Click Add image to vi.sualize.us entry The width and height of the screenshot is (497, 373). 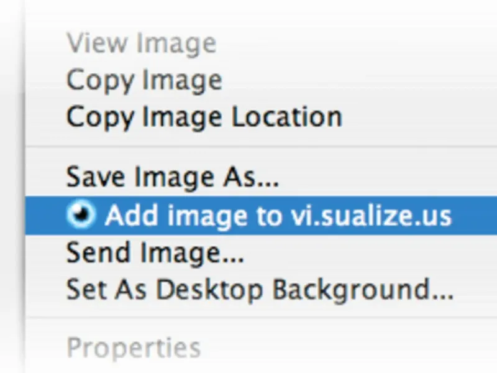point(278,216)
